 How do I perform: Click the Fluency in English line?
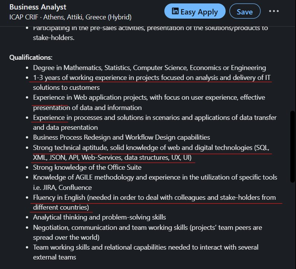tap(154, 197)
